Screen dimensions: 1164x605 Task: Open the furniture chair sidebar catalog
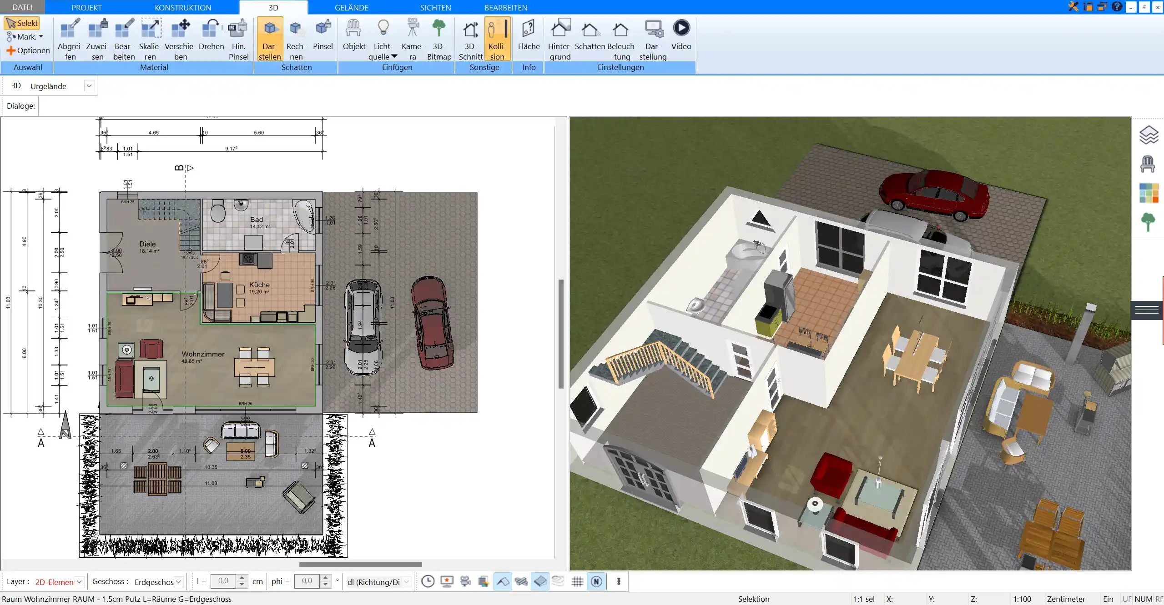(x=1148, y=164)
